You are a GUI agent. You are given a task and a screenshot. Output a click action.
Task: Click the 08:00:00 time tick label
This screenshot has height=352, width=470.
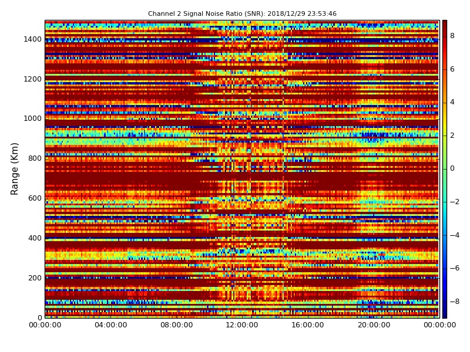[177, 325]
